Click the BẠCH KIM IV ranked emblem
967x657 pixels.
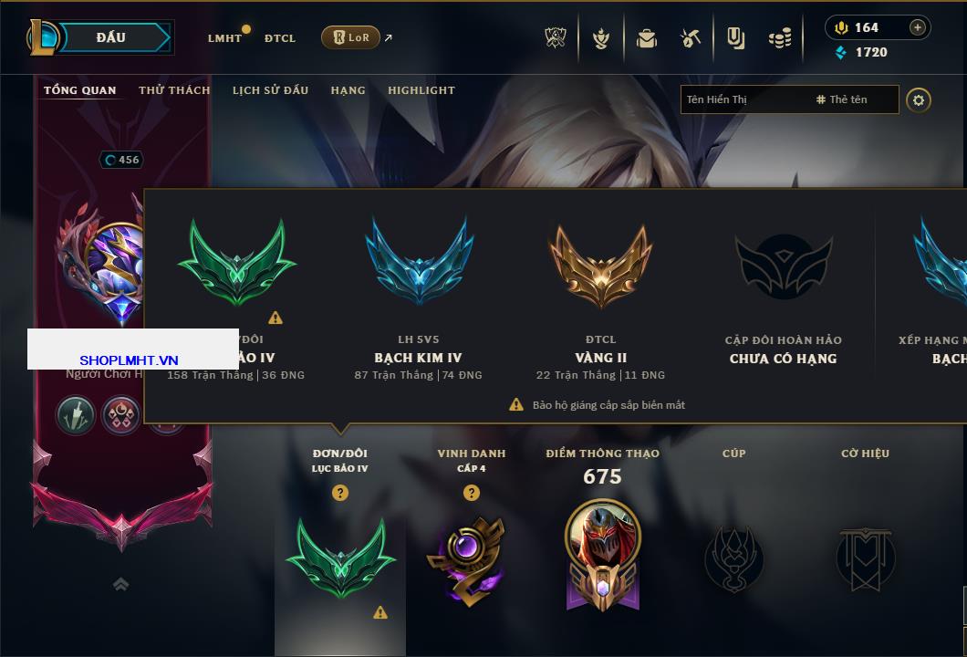coord(419,262)
